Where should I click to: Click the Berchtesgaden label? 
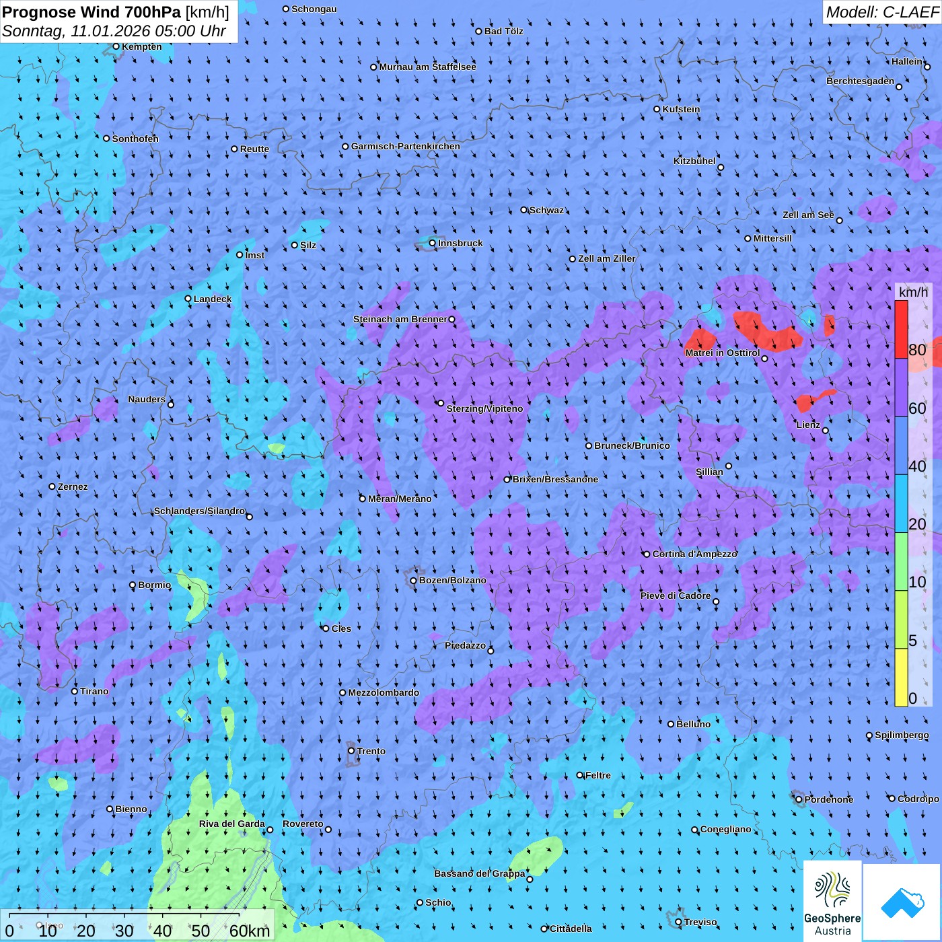(x=861, y=81)
